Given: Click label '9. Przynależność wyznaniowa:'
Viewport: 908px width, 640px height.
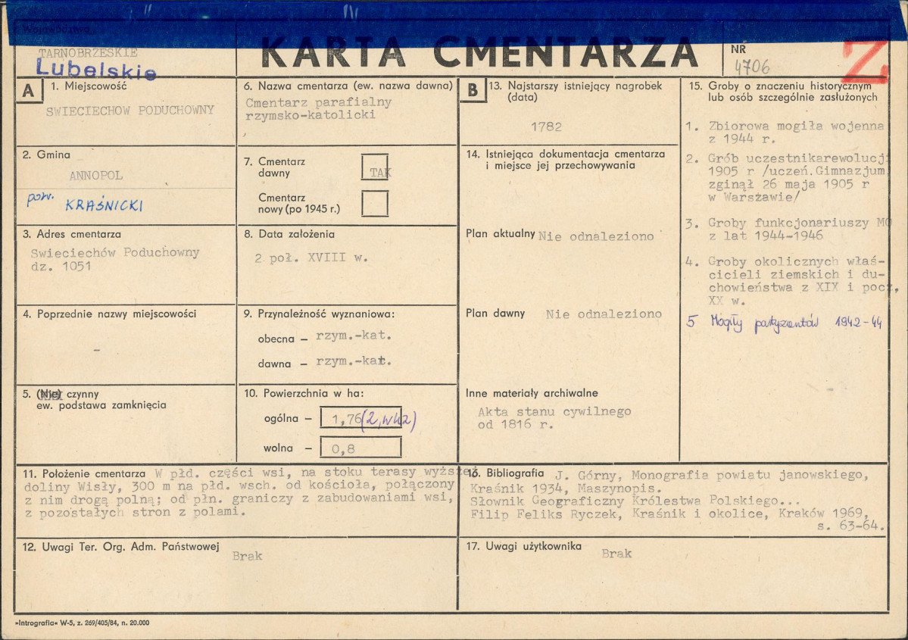Looking at the screenshot, I should click(319, 314).
